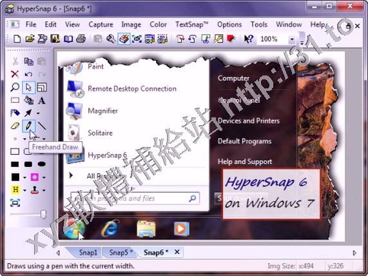
Task: Click the Copy icon in drawing toolbar
Action: coord(28,61)
